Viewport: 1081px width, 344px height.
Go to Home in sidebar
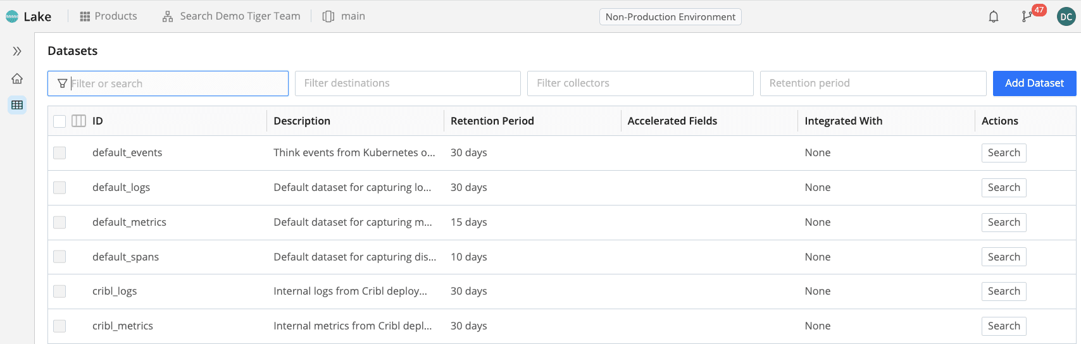coord(17,78)
